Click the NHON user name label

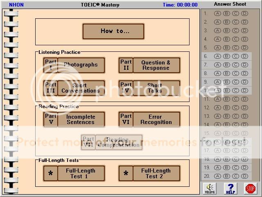pos(16,4)
